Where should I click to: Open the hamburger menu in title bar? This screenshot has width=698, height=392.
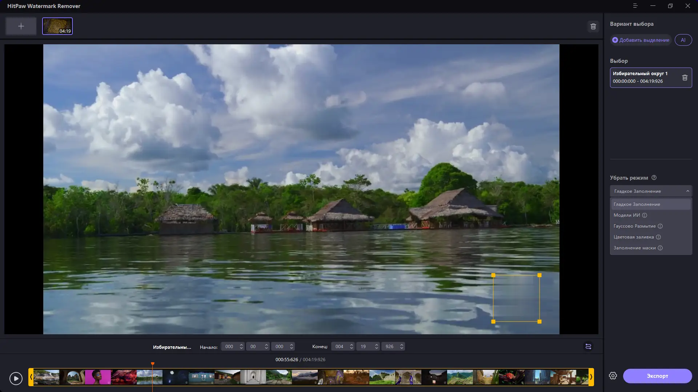(635, 6)
